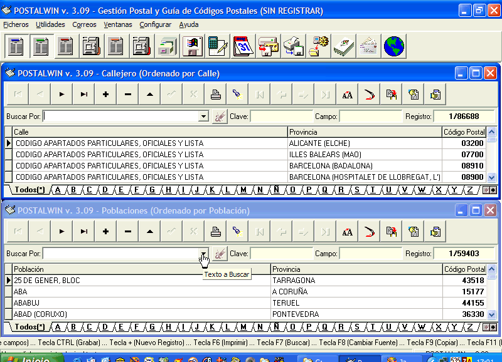502x362 pixels.
Task: Select the Ñ letter tab in Callejero
Action: (276, 190)
